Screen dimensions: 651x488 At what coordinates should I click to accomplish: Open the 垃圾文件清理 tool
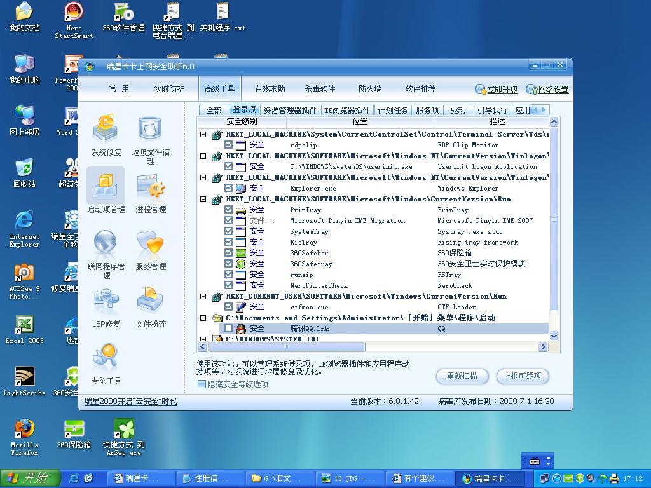click(x=150, y=139)
